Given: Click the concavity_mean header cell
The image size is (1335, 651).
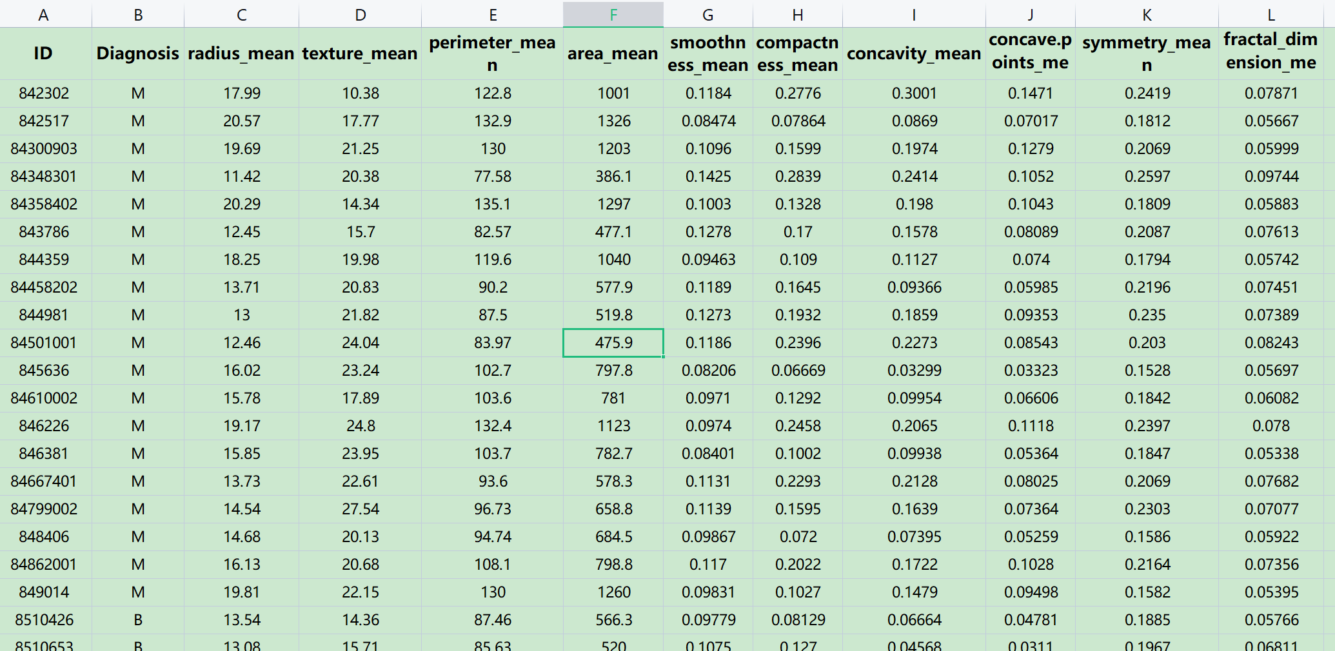Looking at the screenshot, I should click(x=913, y=53).
